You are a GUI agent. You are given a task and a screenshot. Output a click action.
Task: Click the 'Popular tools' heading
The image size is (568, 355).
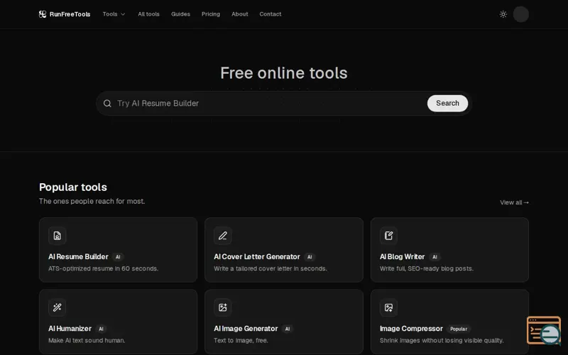[x=73, y=187]
